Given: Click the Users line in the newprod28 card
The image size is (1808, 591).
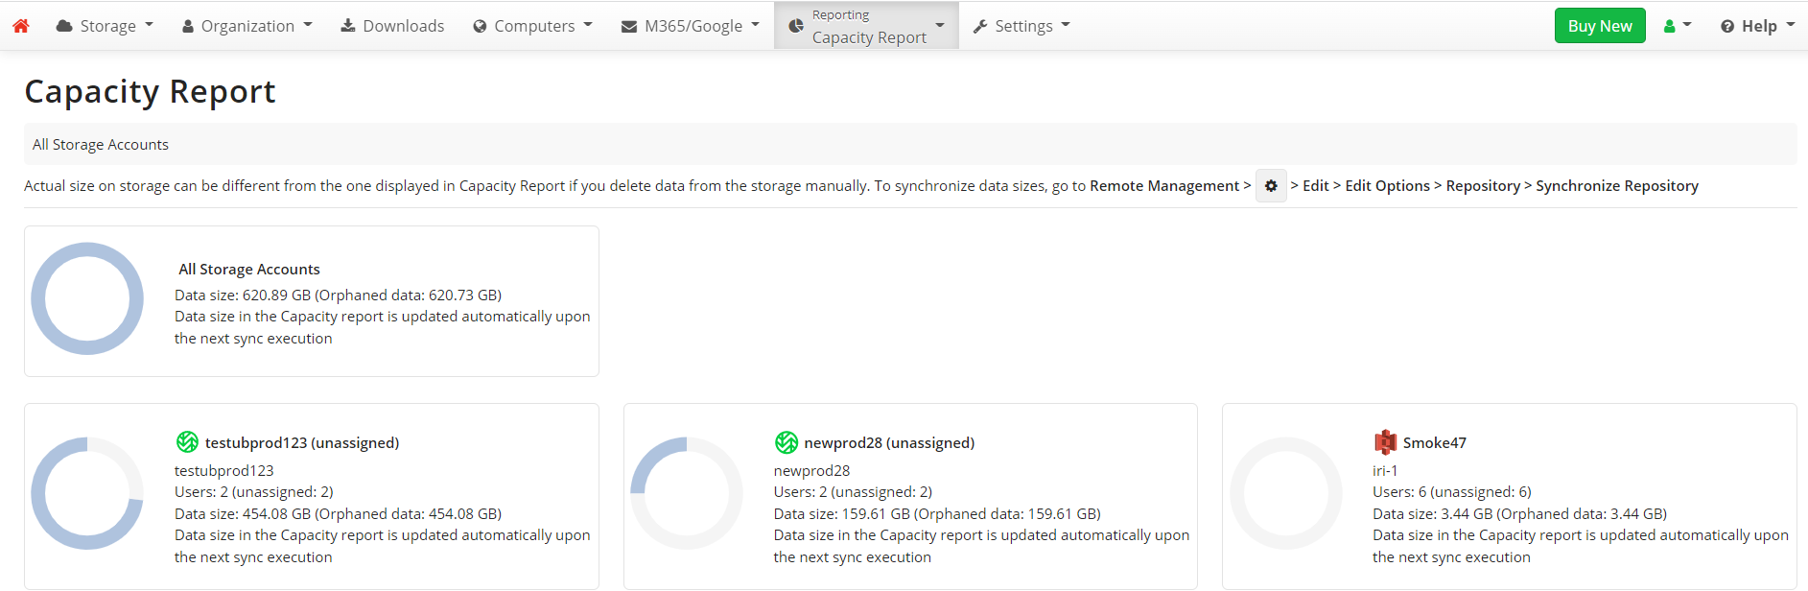Looking at the screenshot, I should (x=853, y=492).
